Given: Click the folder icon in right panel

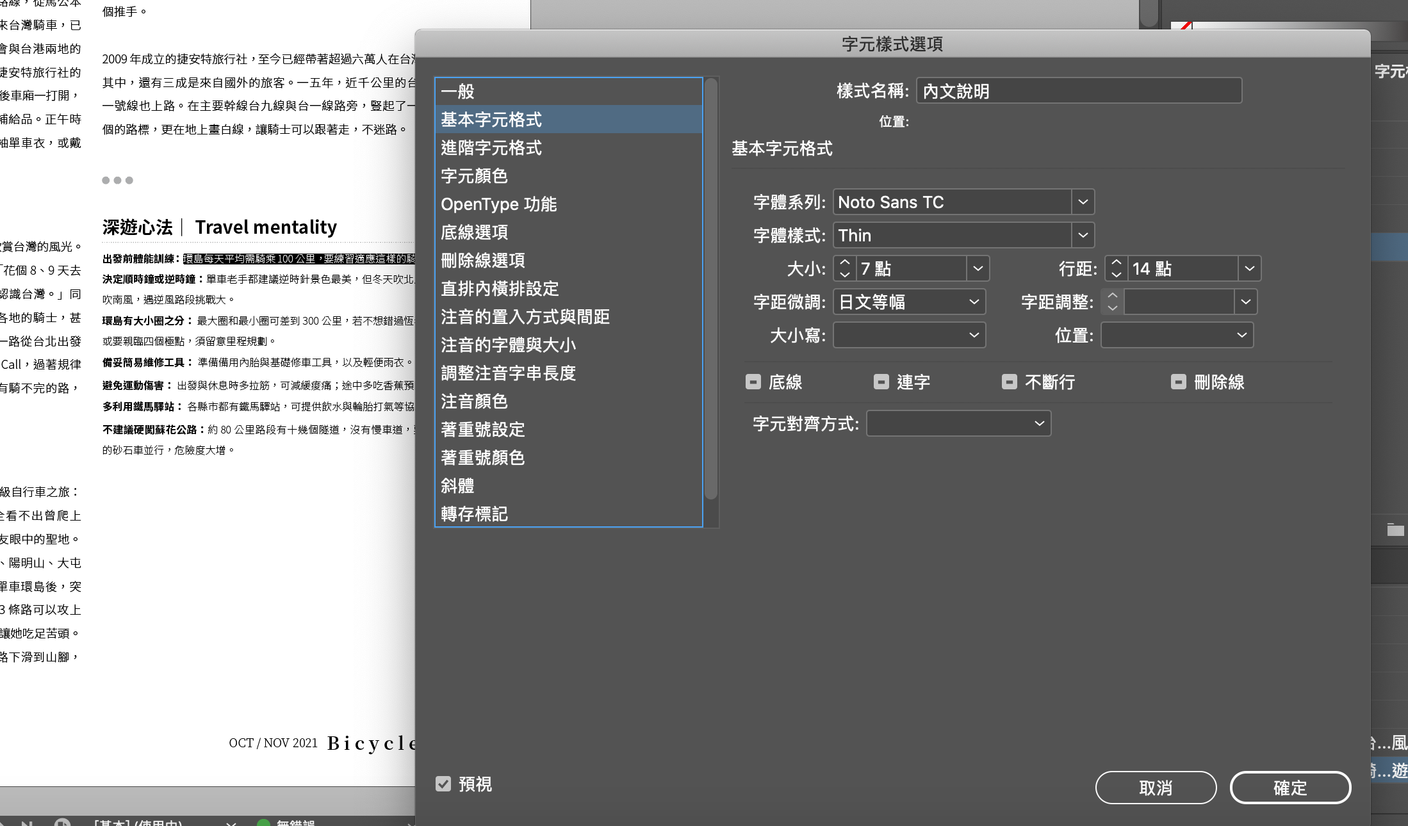Looking at the screenshot, I should 1395,530.
